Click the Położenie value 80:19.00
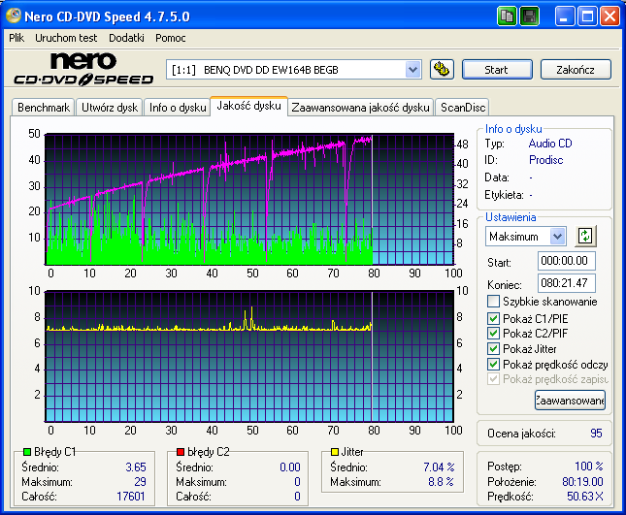 [582, 481]
